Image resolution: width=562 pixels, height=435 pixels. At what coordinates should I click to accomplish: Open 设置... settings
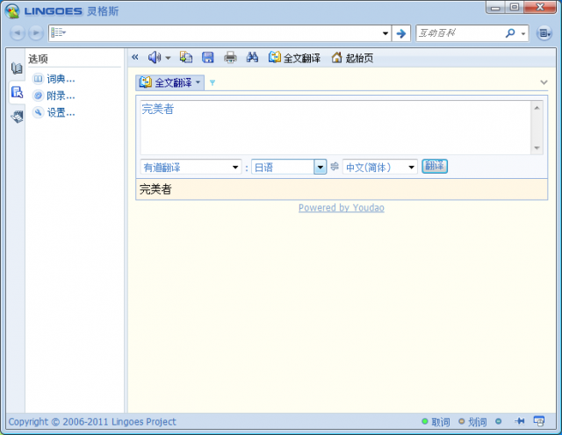(x=54, y=113)
